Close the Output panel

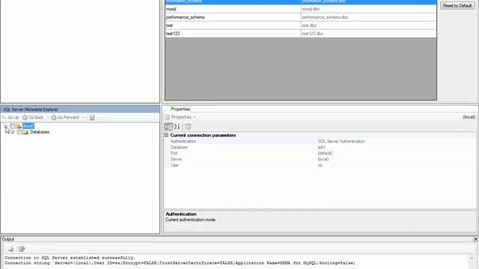475,239
